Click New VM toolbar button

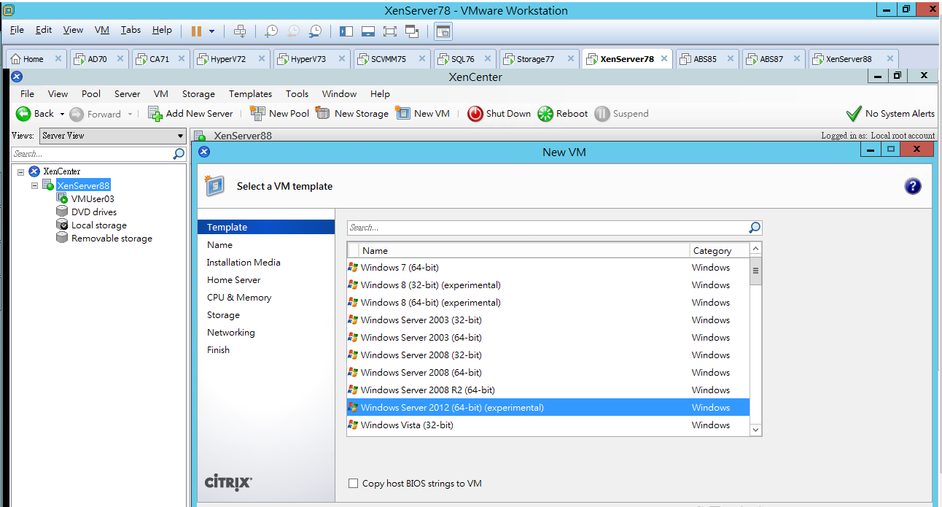(423, 114)
